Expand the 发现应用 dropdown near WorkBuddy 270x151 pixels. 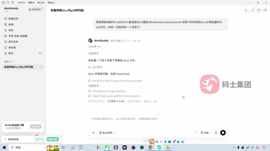[x=36, y=9]
